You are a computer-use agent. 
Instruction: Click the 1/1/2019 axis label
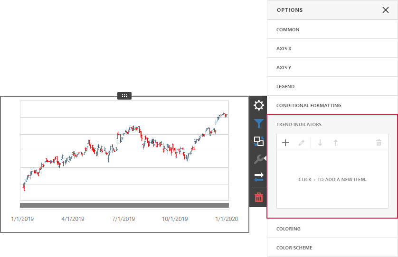(x=22, y=219)
